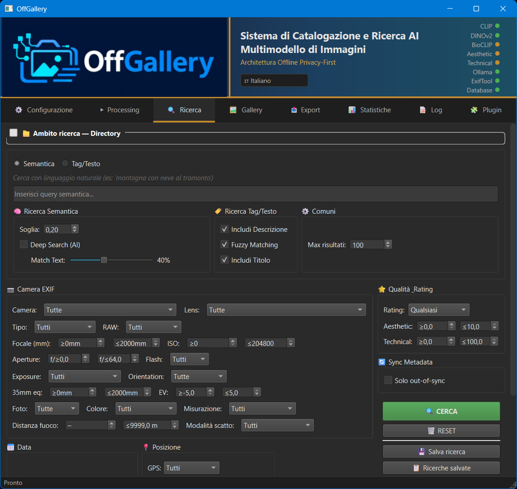The width and height of the screenshot is (517, 489).
Task: Open the Modalità scatto dropdown
Action: coord(278,425)
